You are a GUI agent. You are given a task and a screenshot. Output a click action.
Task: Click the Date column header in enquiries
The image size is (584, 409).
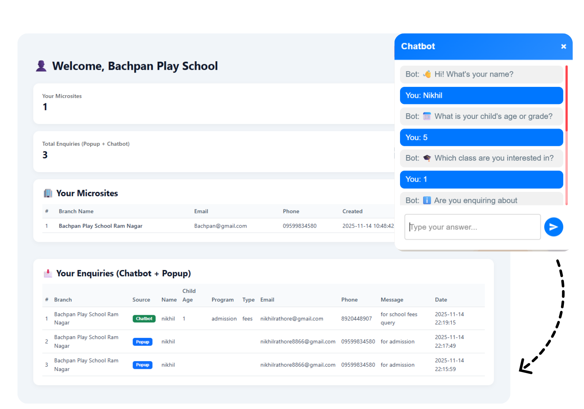coord(441,300)
